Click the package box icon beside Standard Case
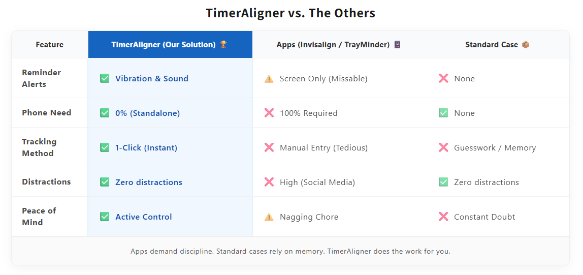 (x=526, y=45)
